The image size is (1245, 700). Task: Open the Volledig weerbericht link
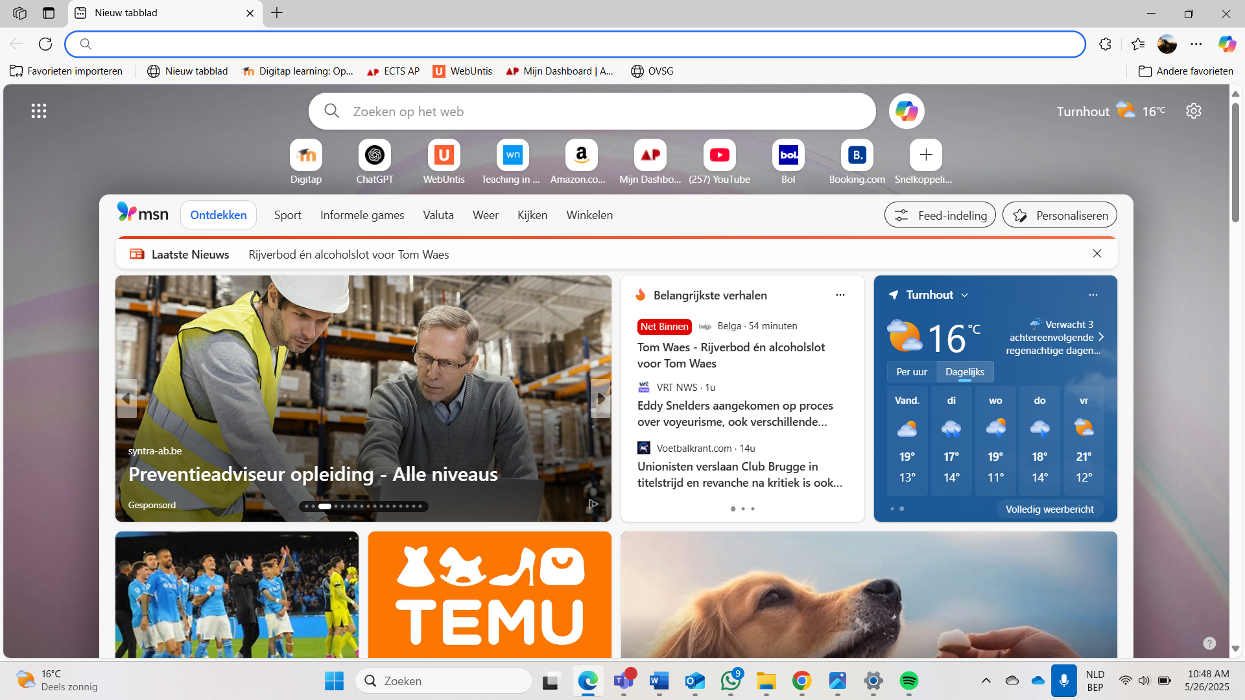(1050, 509)
